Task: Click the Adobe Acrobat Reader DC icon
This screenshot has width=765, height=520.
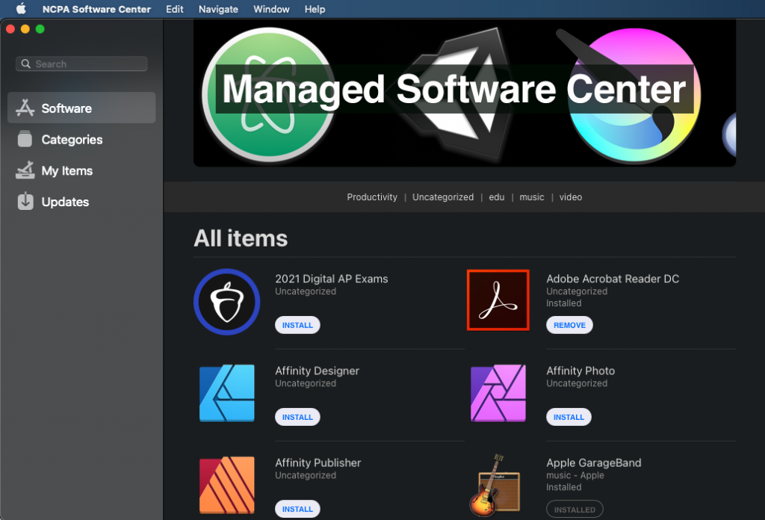Action: point(498,300)
